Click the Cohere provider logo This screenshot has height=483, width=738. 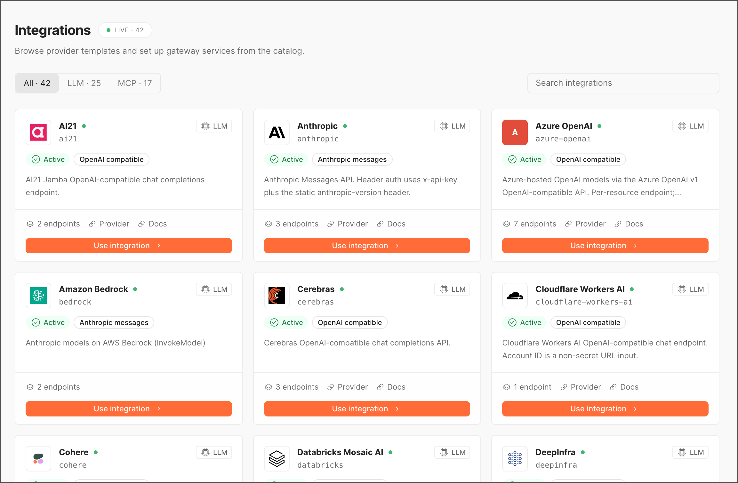point(38,459)
